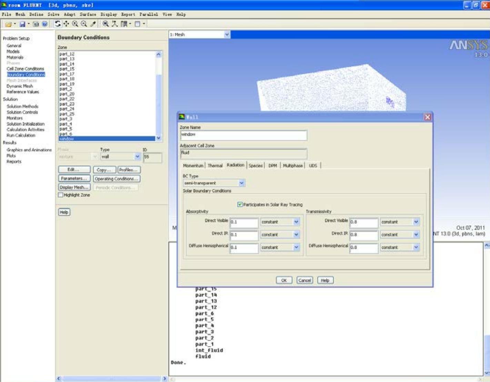490x382 pixels.
Task: Open the Surface menu
Action: click(88, 14)
